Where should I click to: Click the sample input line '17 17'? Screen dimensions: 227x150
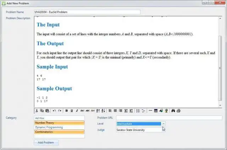click(x=41, y=79)
